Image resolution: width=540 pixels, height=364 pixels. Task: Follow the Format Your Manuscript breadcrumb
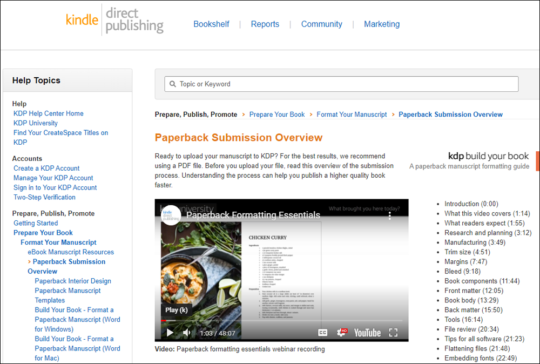click(352, 114)
